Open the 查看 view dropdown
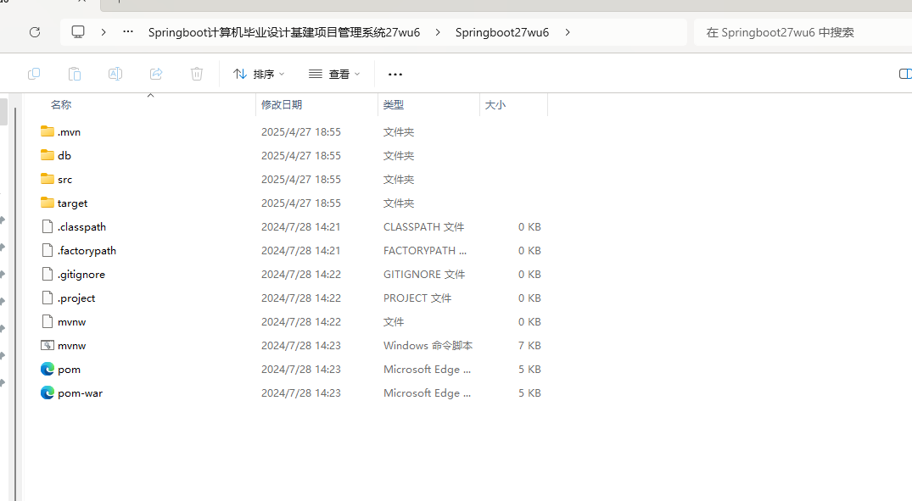The image size is (912, 501). (334, 74)
